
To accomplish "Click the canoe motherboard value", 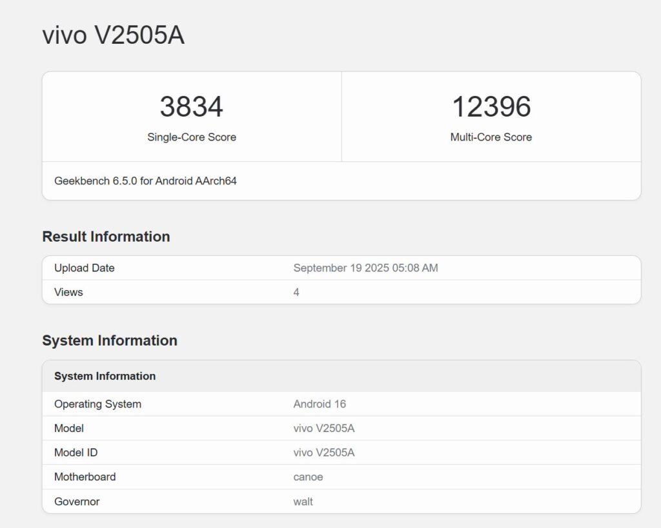I will [x=308, y=477].
